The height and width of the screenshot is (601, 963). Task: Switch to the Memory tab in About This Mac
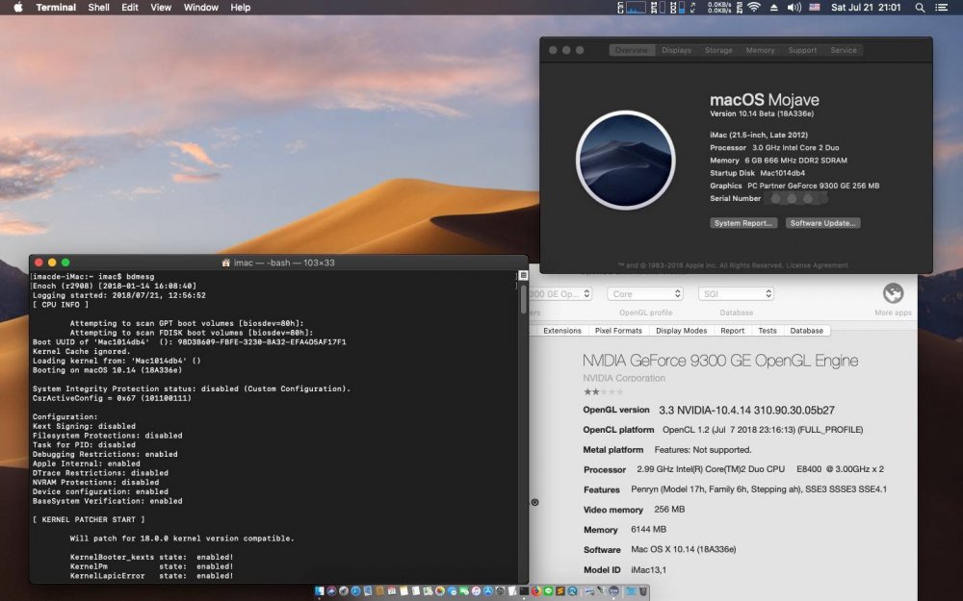pyautogui.click(x=761, y=50)
